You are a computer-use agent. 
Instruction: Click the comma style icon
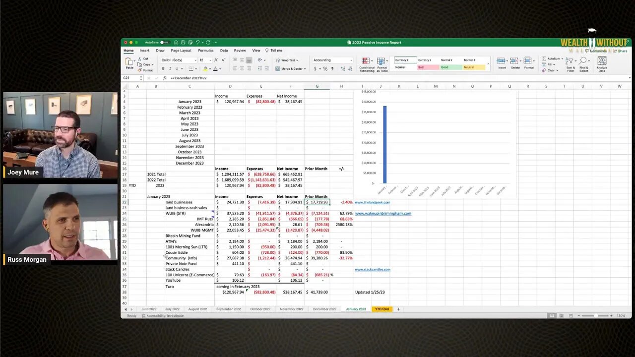(332, 68)
